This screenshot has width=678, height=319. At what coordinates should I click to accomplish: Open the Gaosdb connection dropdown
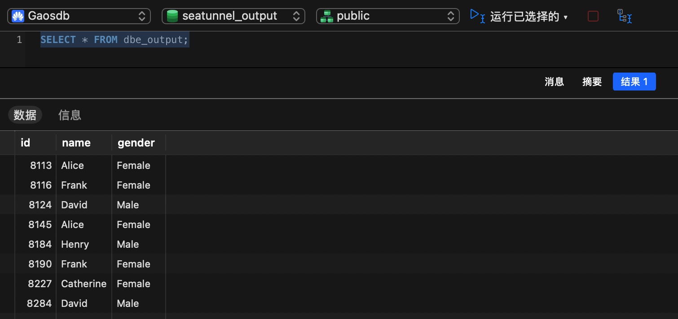(x=141, y=16)
